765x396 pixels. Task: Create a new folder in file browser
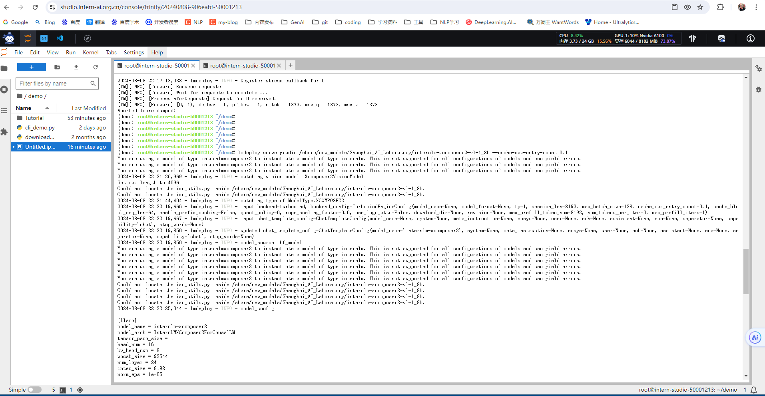coord(57,67)
